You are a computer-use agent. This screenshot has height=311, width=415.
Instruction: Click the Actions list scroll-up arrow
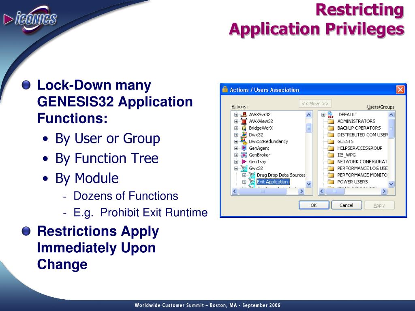pyautogui.click(x=308, y=115)
